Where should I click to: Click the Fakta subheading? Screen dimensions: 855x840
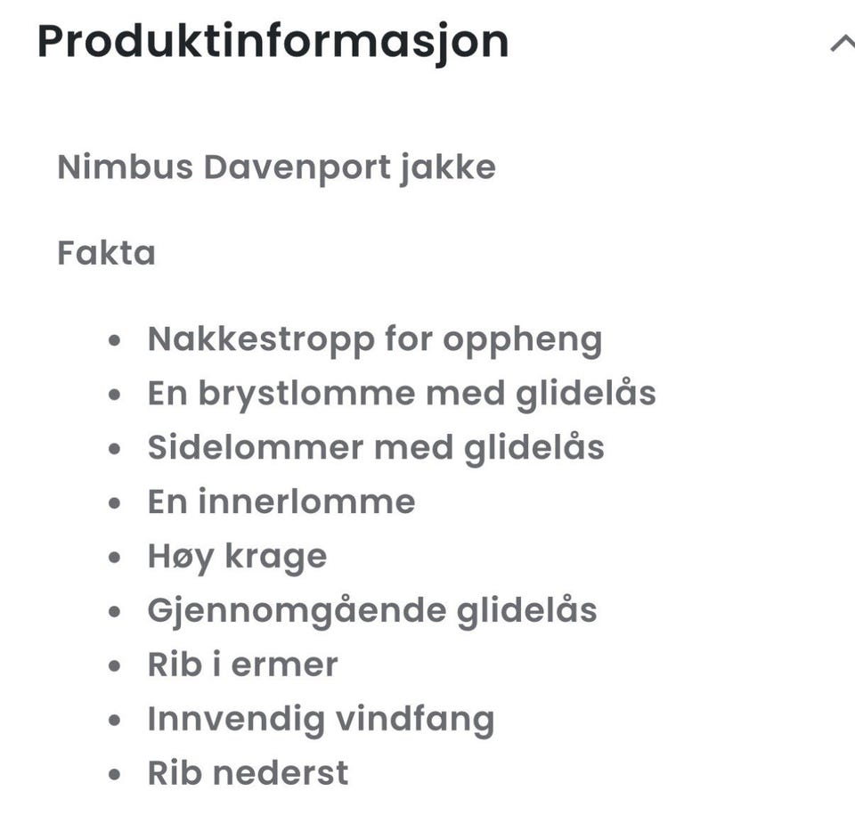tap(106, 253)
